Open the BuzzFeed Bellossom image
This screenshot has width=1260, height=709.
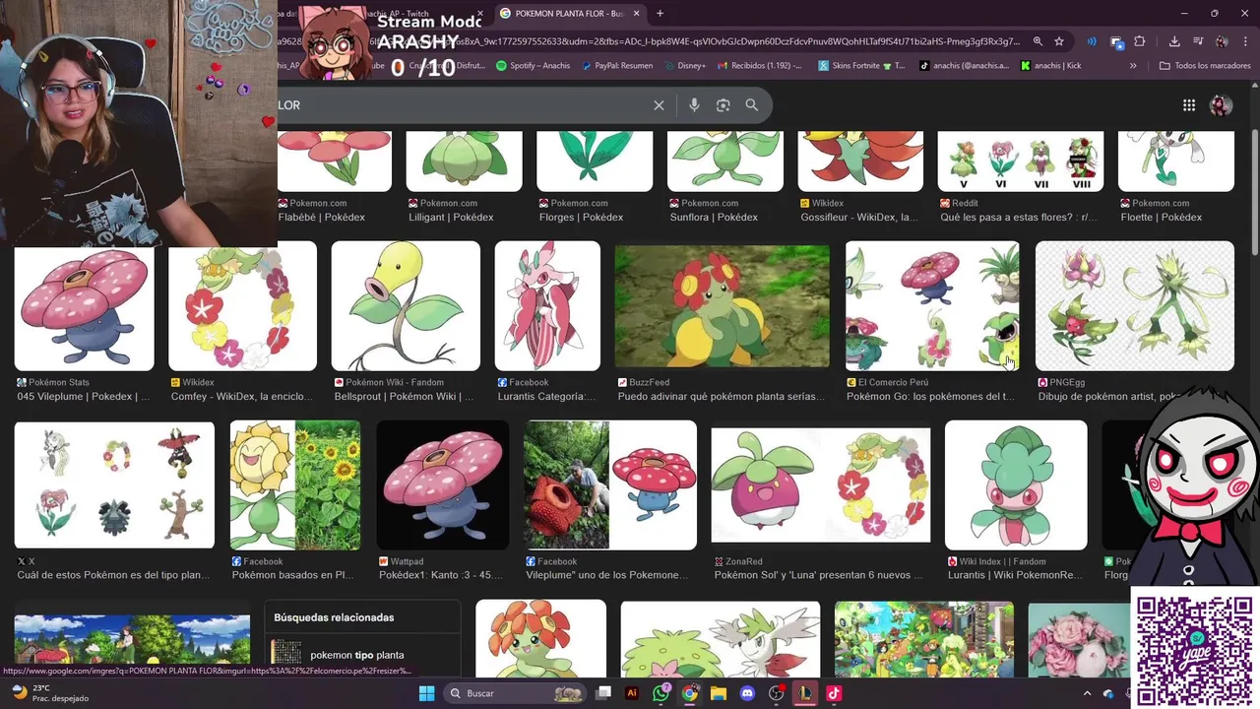coord(723,306)
